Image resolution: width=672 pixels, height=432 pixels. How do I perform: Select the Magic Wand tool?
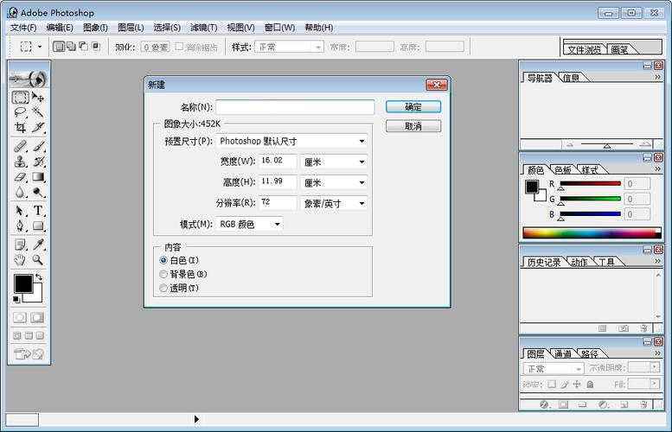pyautogui.click(x=38, y=112)
